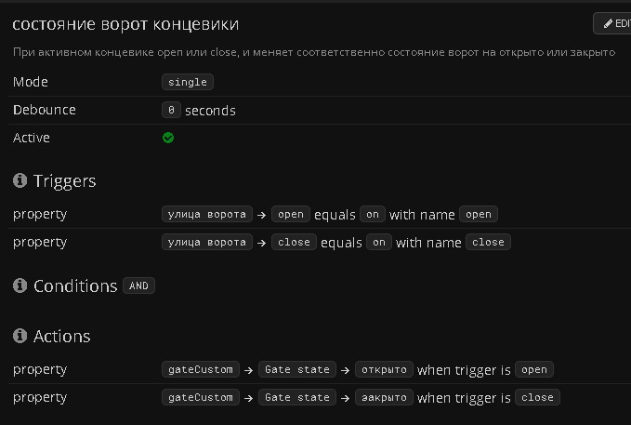Viewport: 631px width, 425px height.
Task: Click the Edit button for this rule
Action: [611, 23]
